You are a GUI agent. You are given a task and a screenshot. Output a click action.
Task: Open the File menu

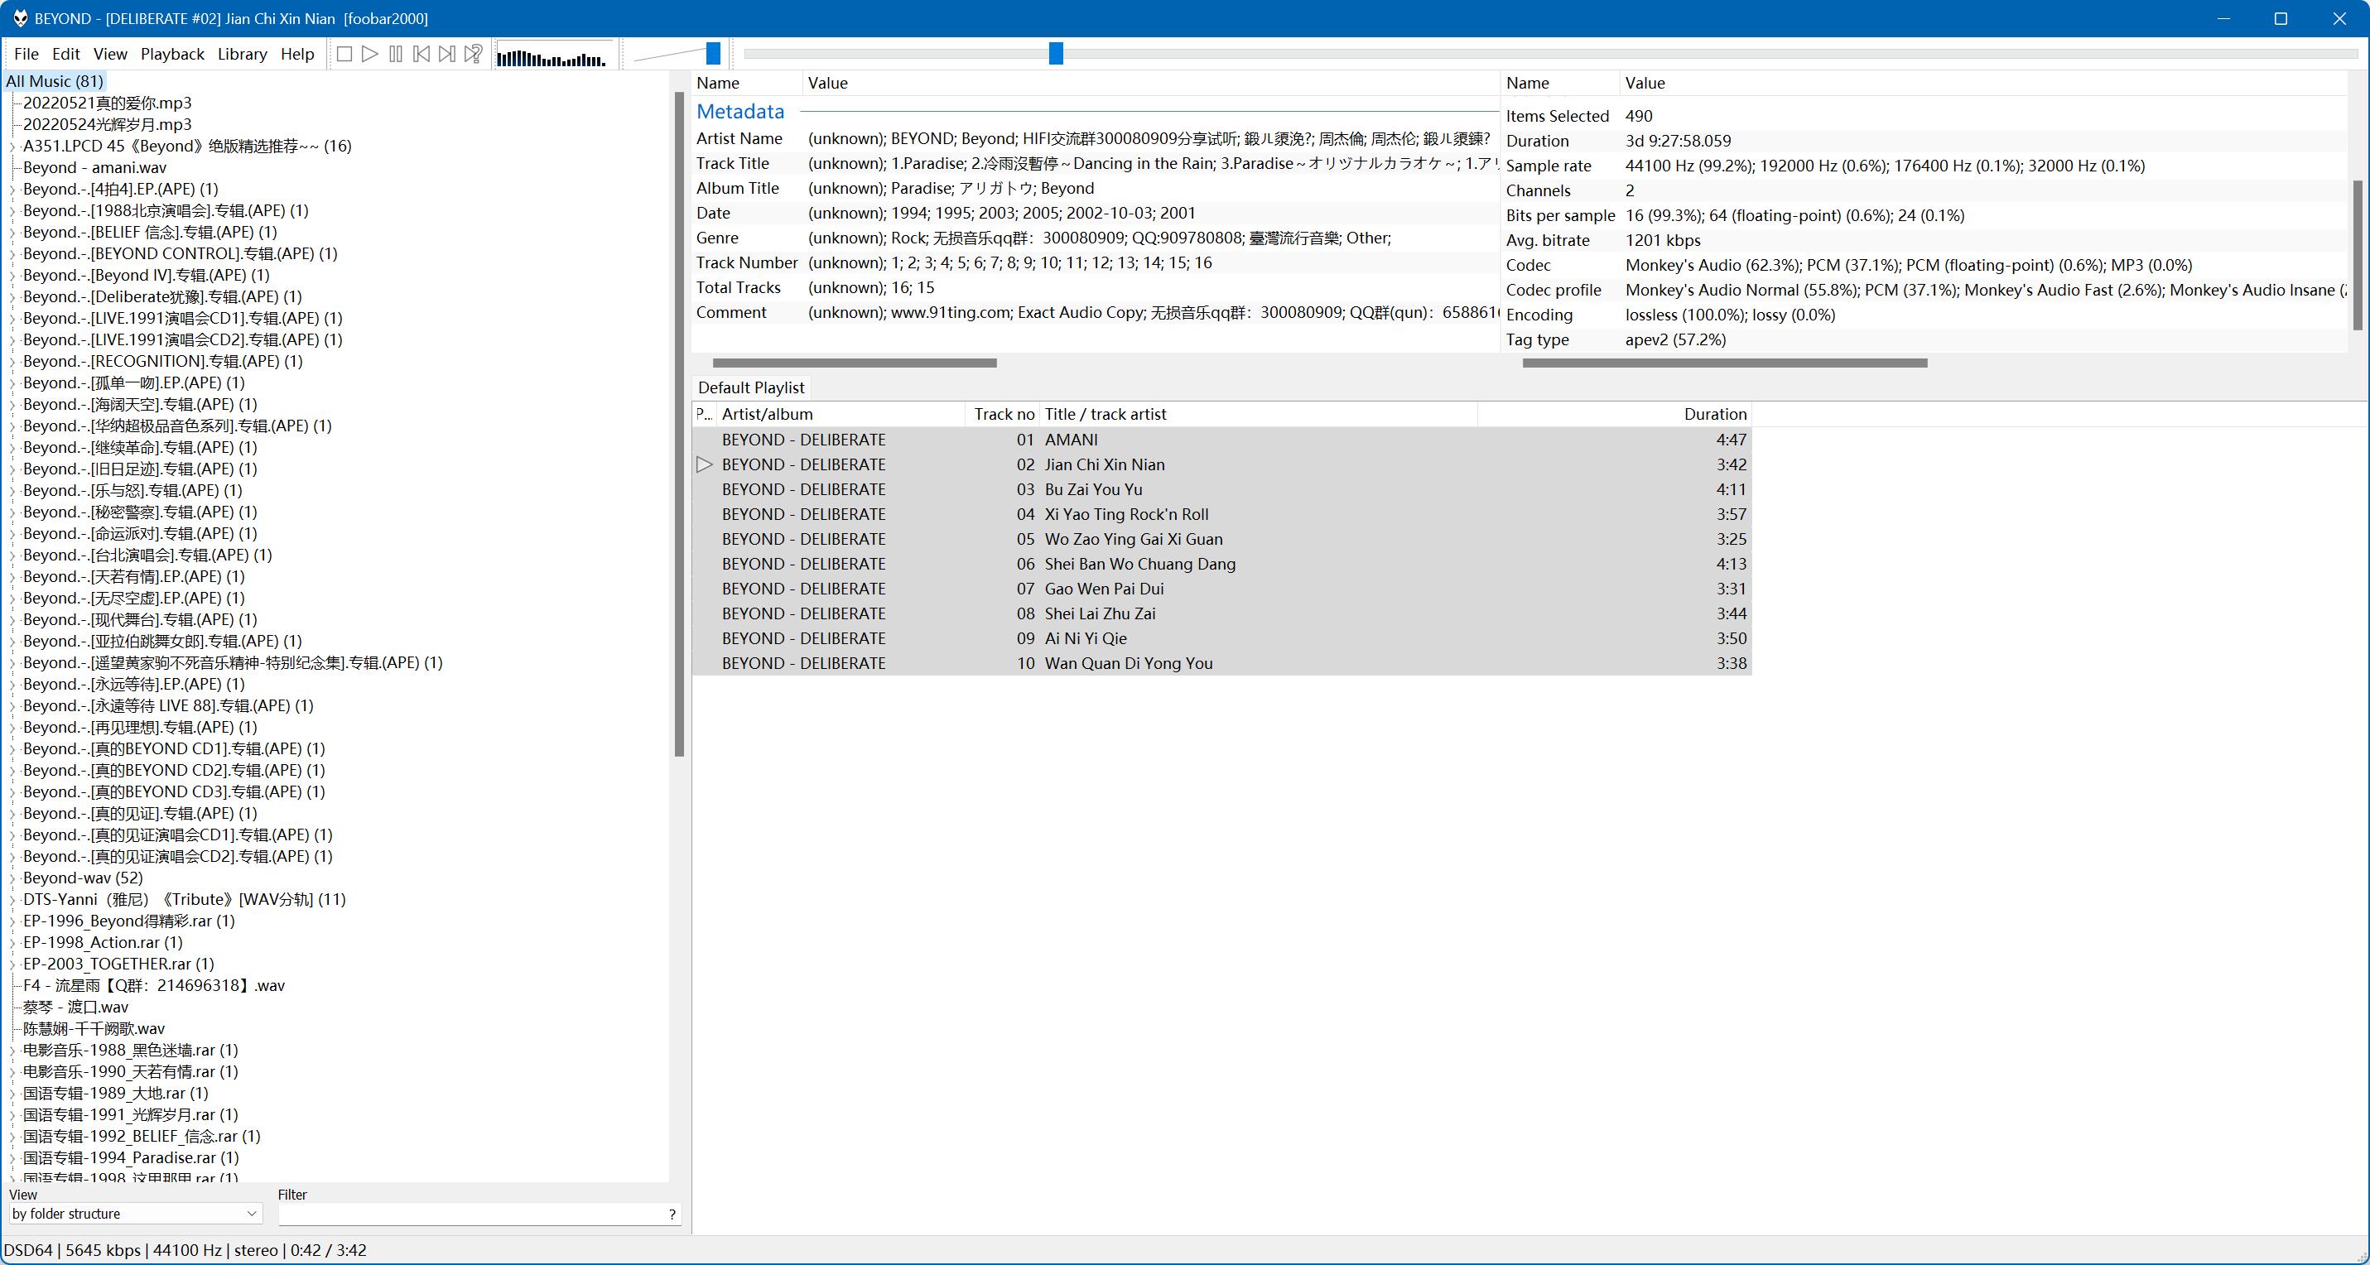tap(26, 55)
